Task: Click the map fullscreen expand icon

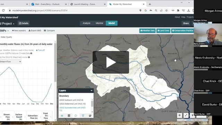Action: pyautogui.click(x=186, y=115)
